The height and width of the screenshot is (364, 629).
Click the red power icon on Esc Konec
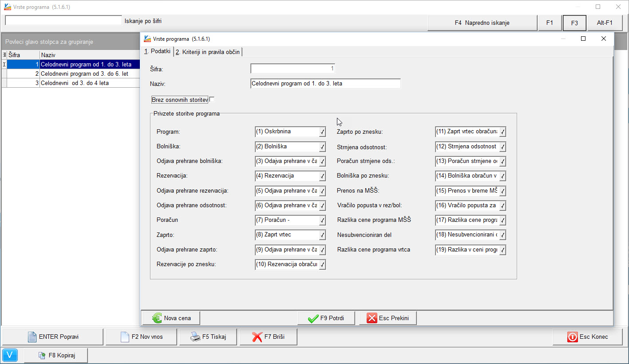[572, 337]
